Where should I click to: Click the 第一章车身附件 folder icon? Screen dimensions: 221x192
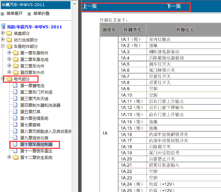[16, 53]
